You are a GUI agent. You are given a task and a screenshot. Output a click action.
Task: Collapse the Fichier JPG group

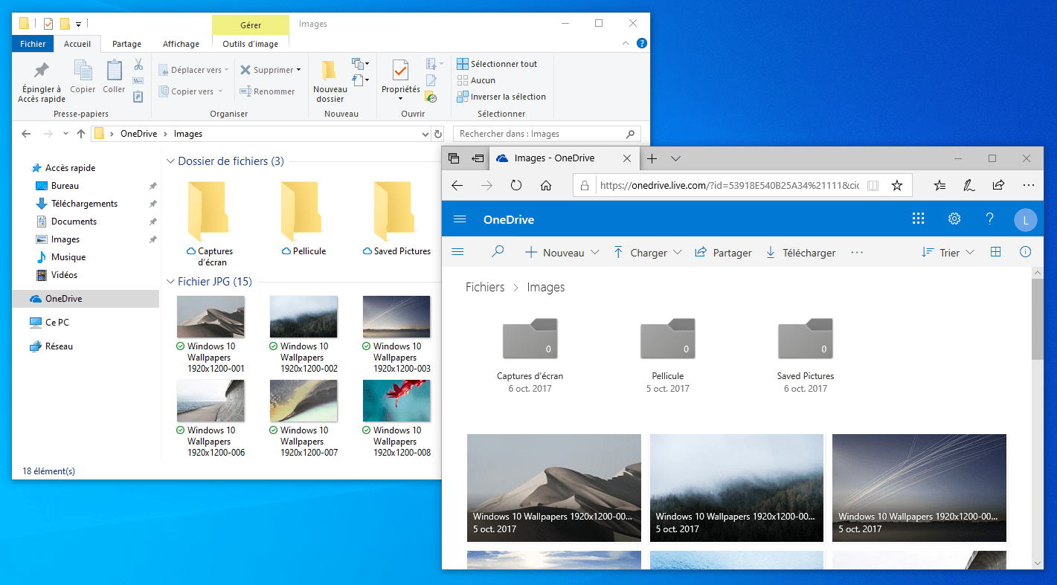(x=170, y=282)
